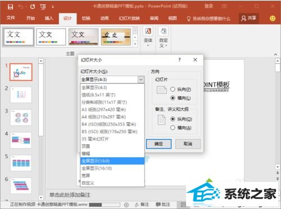Select slide 5 thumbnail

21,163
